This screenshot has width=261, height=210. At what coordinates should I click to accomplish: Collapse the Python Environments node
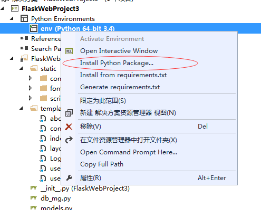tap(12, 18)
